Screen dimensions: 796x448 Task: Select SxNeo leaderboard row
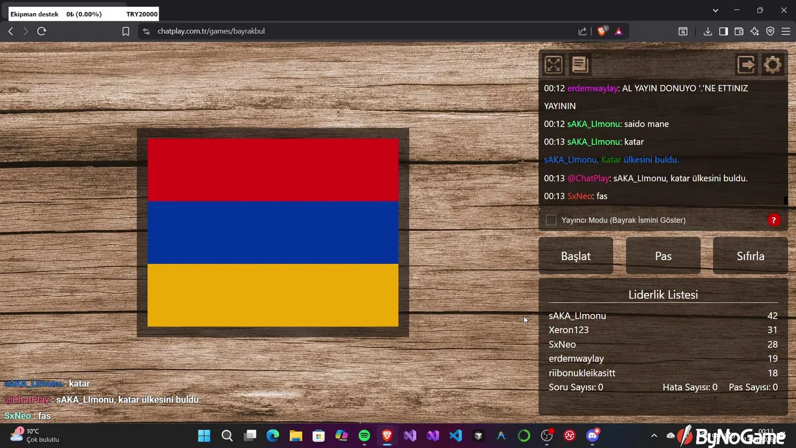pyautogui.click(x=663, y=344)
